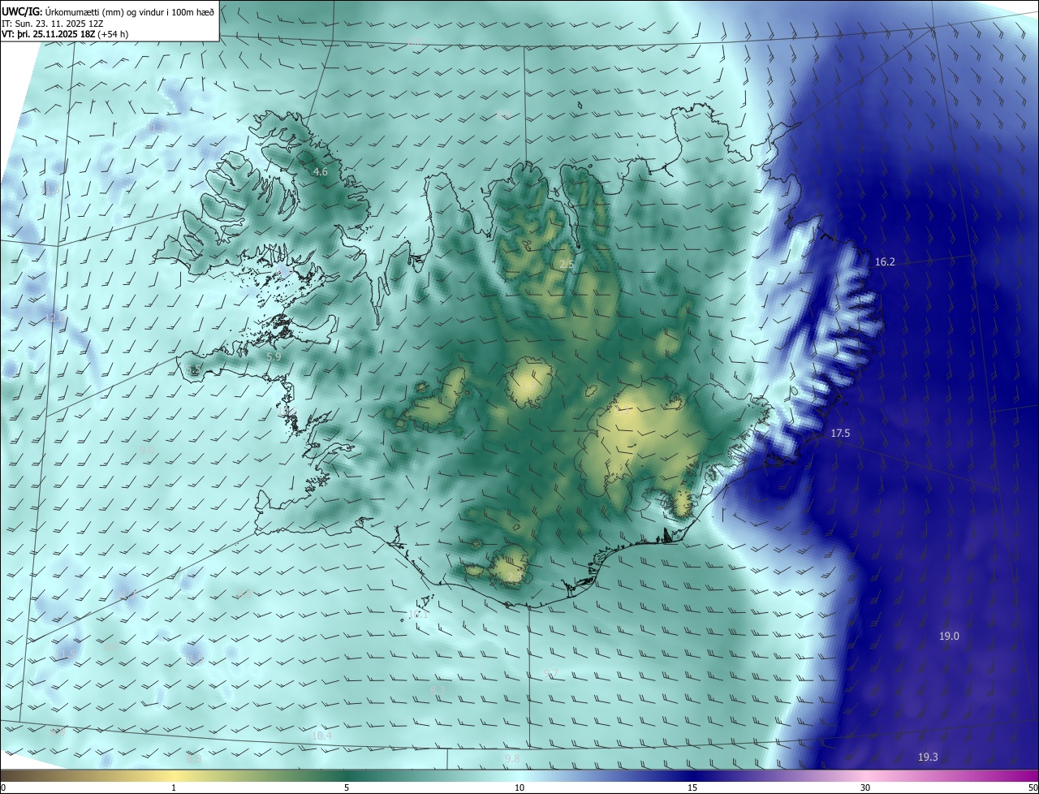The width and height of the screenshot is (1039, 794).
Task: Click the colour bar tick label '0'
Action: 3,788
